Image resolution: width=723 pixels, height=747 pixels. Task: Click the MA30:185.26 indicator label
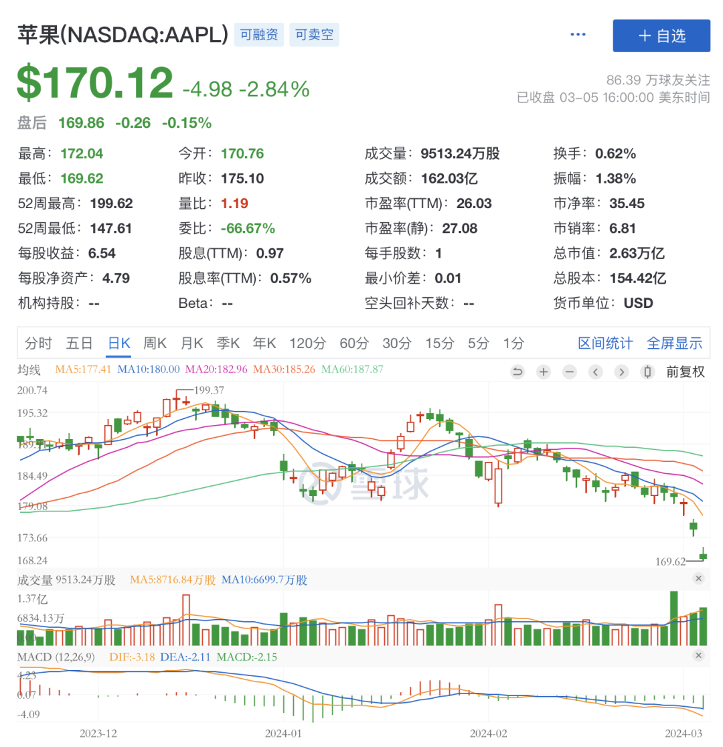(284, 369)
